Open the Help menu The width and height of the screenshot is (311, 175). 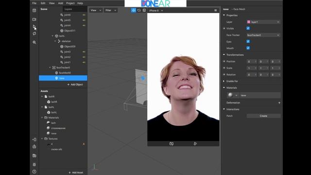80,3
